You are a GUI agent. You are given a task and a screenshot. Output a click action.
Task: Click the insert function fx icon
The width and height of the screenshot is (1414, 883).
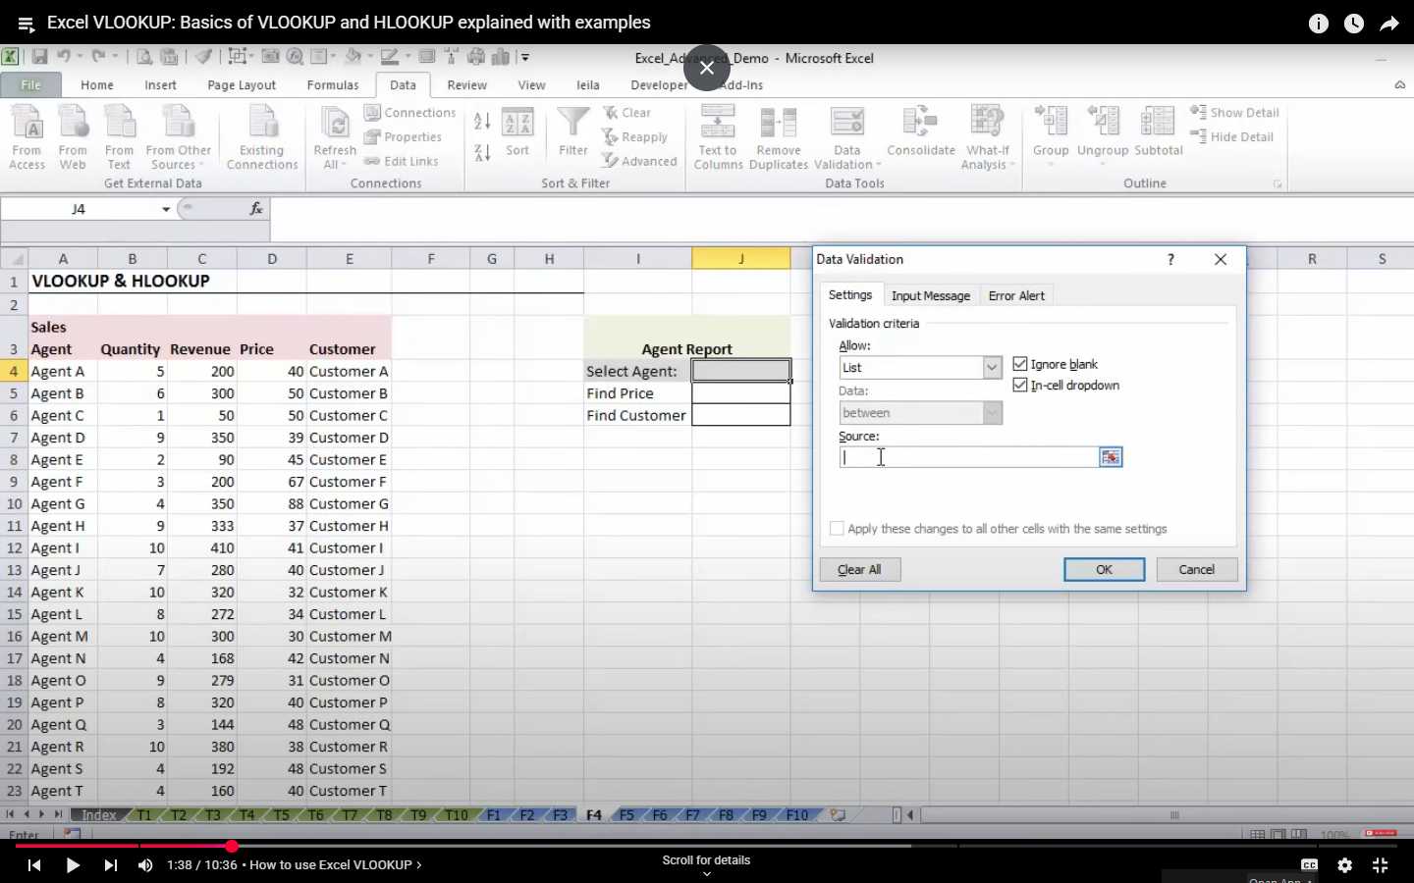[256, 208]
